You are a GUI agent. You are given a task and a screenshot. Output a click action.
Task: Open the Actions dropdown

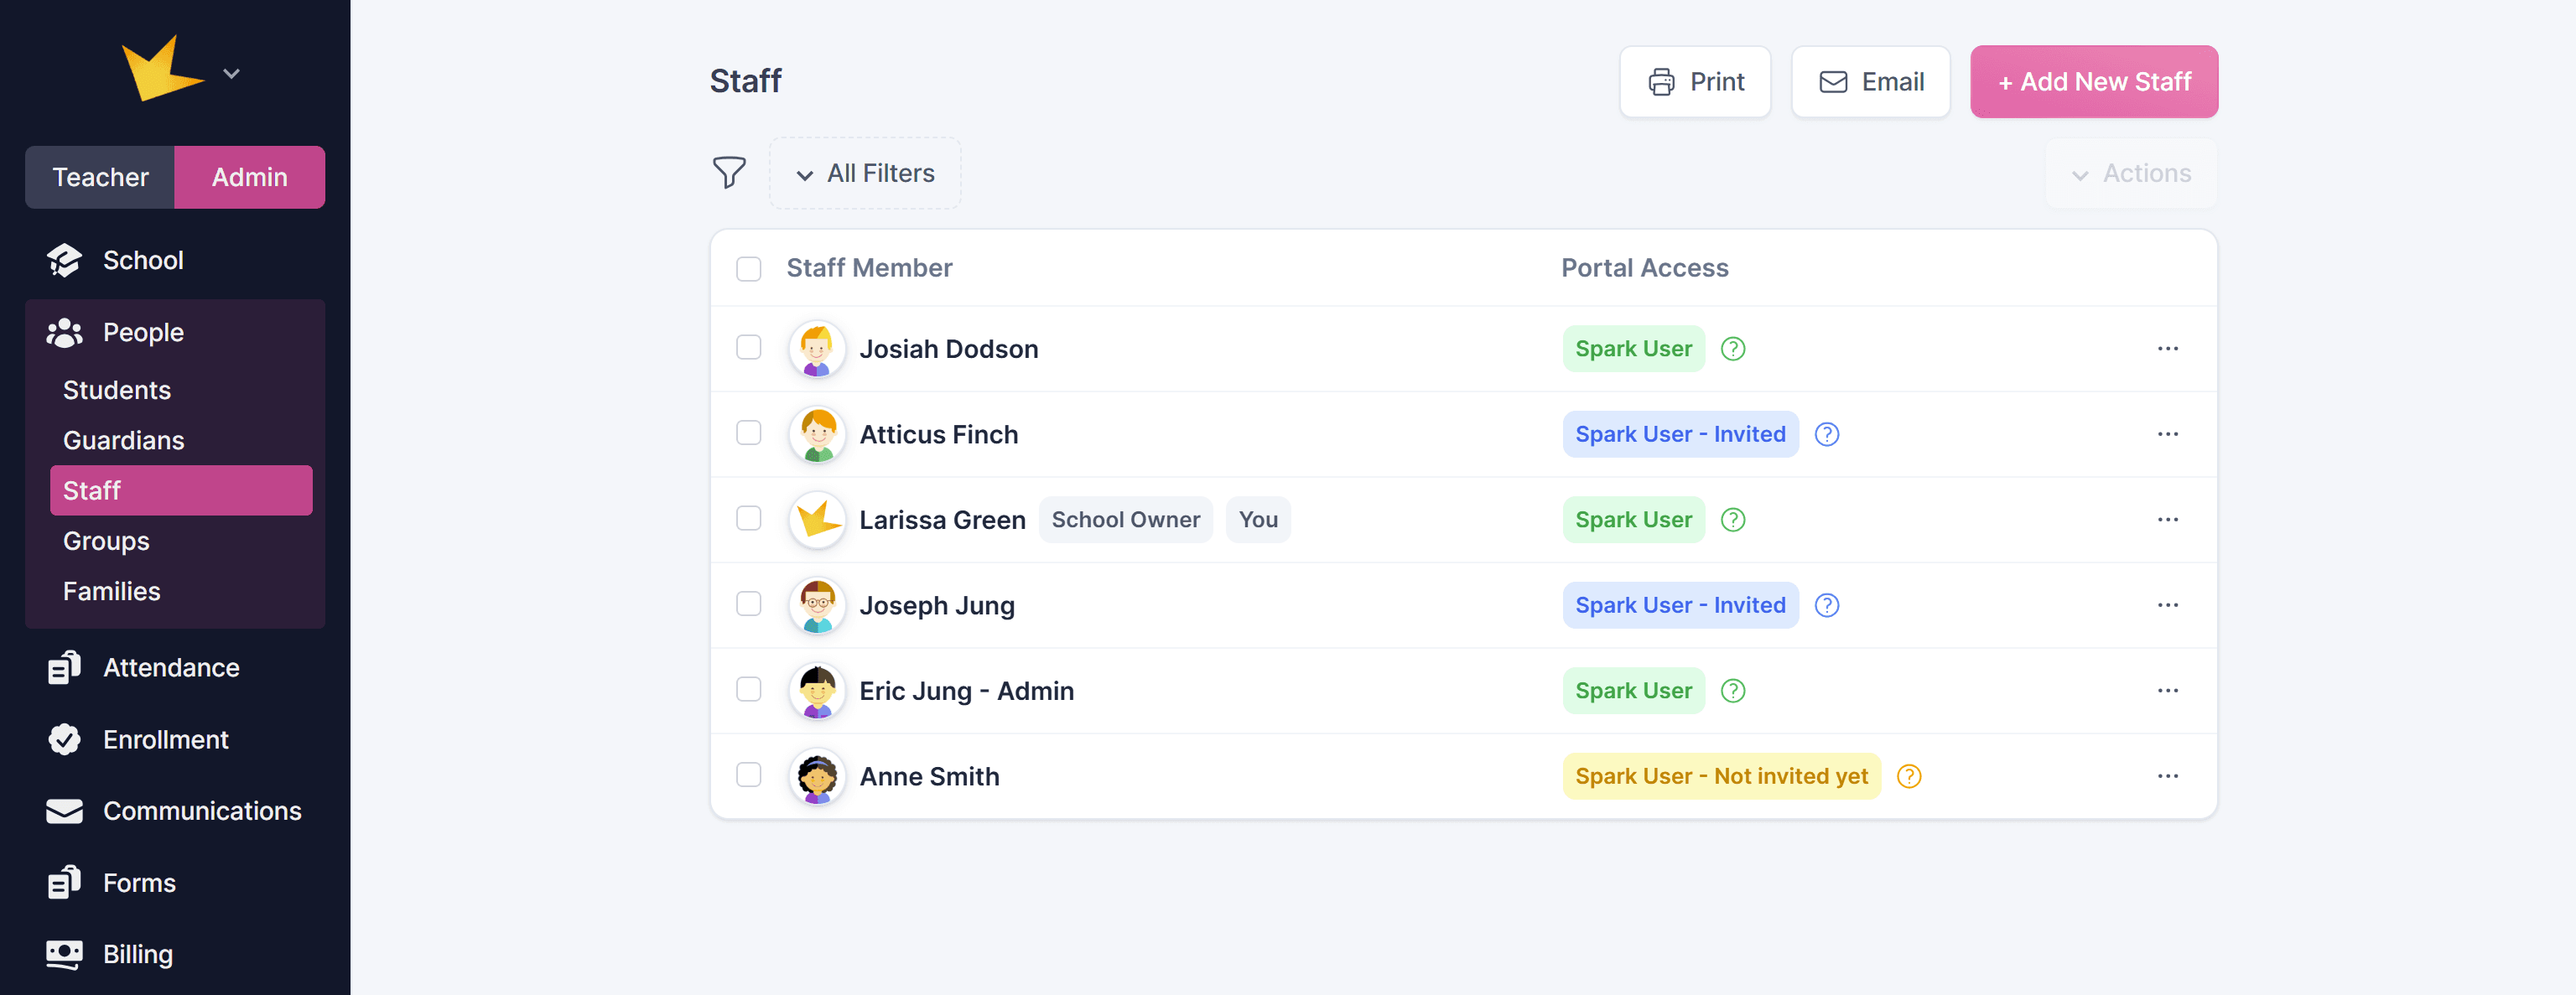point(2132,174)
